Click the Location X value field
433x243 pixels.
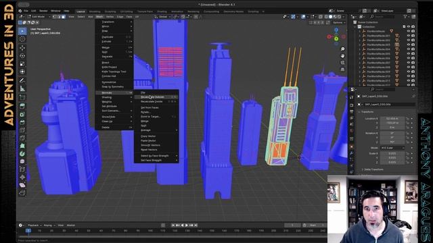[392, 119]
